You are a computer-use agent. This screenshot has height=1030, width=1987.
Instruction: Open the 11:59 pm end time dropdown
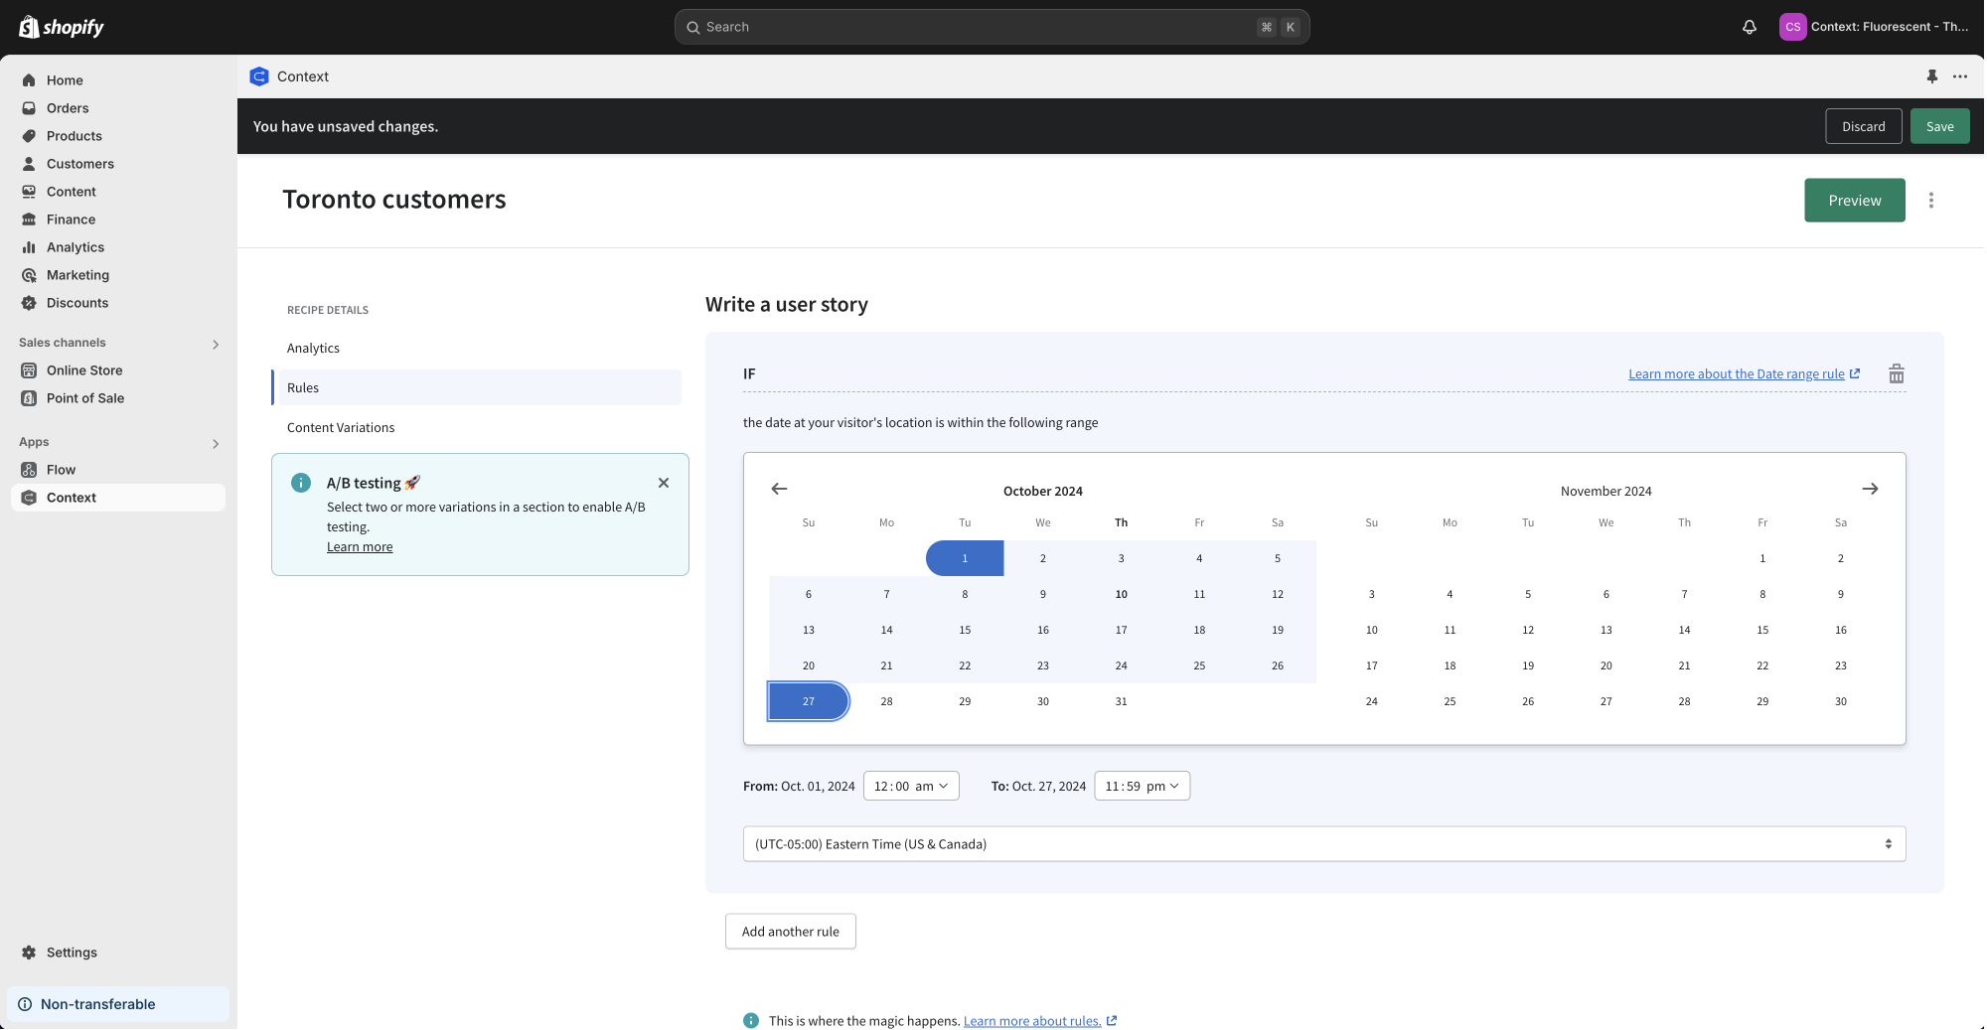point(1142,786)
